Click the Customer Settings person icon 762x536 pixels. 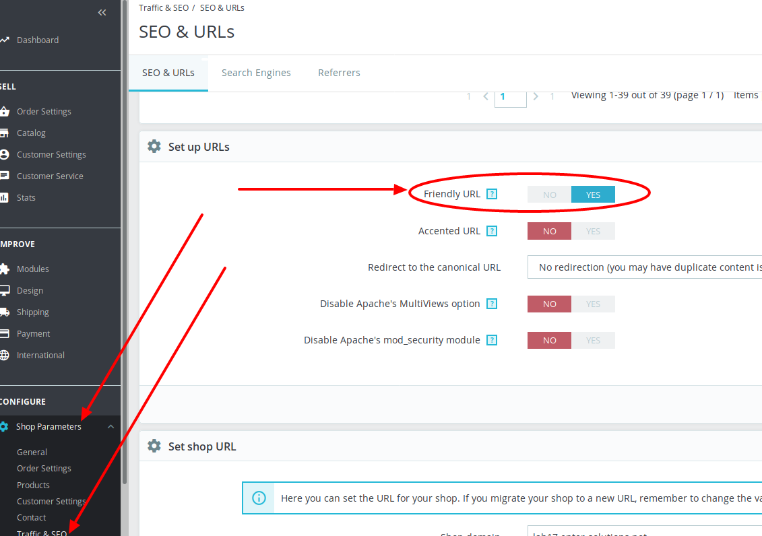4,154
